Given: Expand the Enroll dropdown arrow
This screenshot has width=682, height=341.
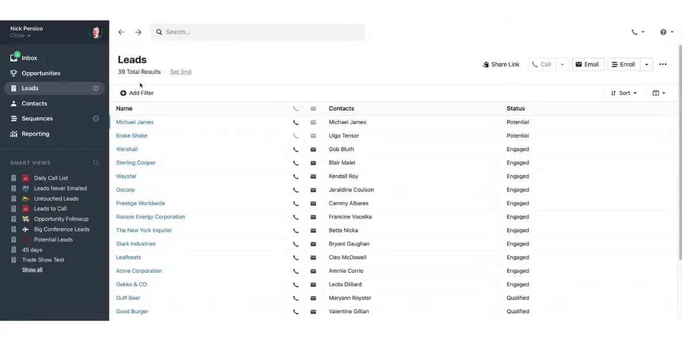Looking at the screenshot, I should 646,65.
